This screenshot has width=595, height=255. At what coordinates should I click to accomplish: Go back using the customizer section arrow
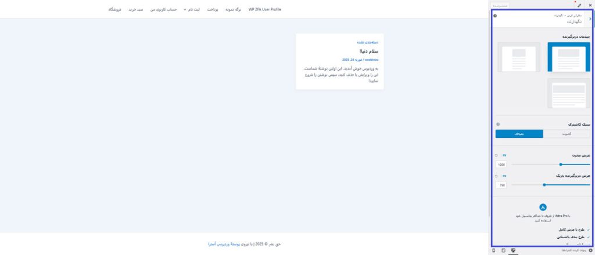pos(590,19)
